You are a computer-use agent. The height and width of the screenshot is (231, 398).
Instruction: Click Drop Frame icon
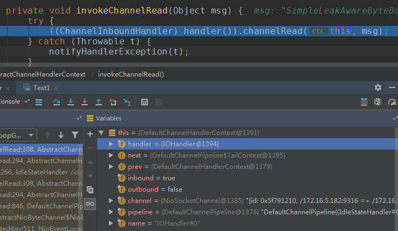tap(113, 102)
